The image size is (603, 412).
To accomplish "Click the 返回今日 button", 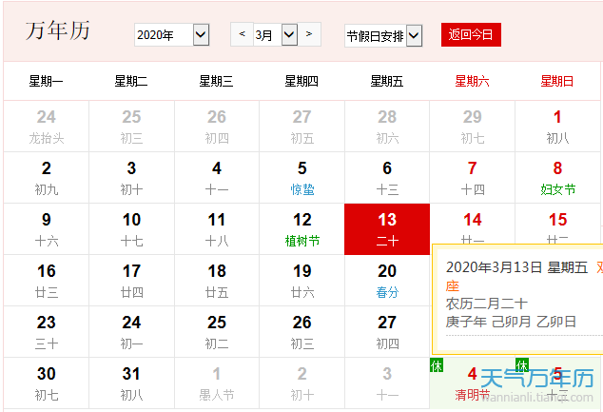I will point(471,34).
